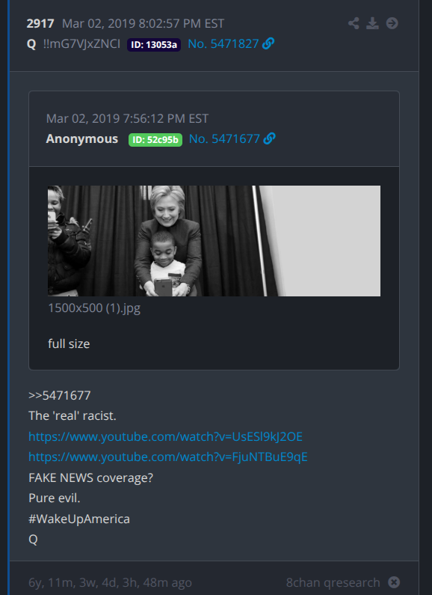
Task: Select the green ID: 52c95b badge
Action: pos(155,140)
